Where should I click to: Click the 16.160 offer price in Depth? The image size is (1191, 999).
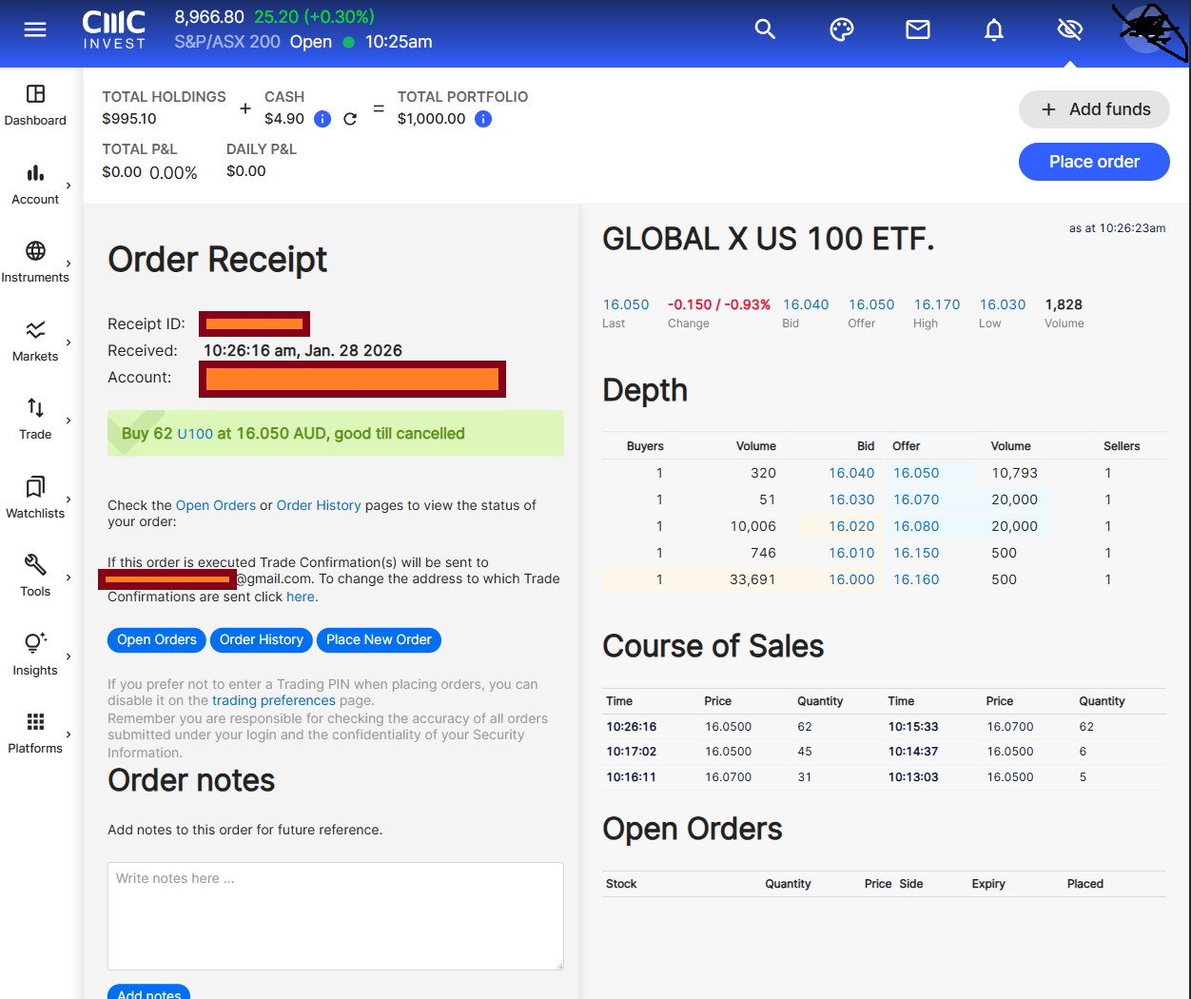(x=916, y=579)
